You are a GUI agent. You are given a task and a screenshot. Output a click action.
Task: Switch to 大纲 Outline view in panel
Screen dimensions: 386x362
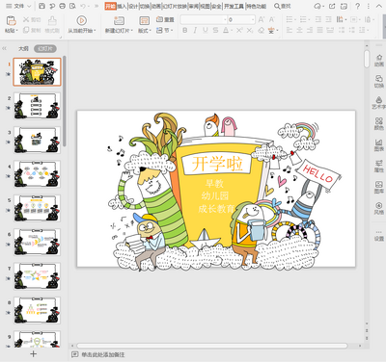click(23, 48)
